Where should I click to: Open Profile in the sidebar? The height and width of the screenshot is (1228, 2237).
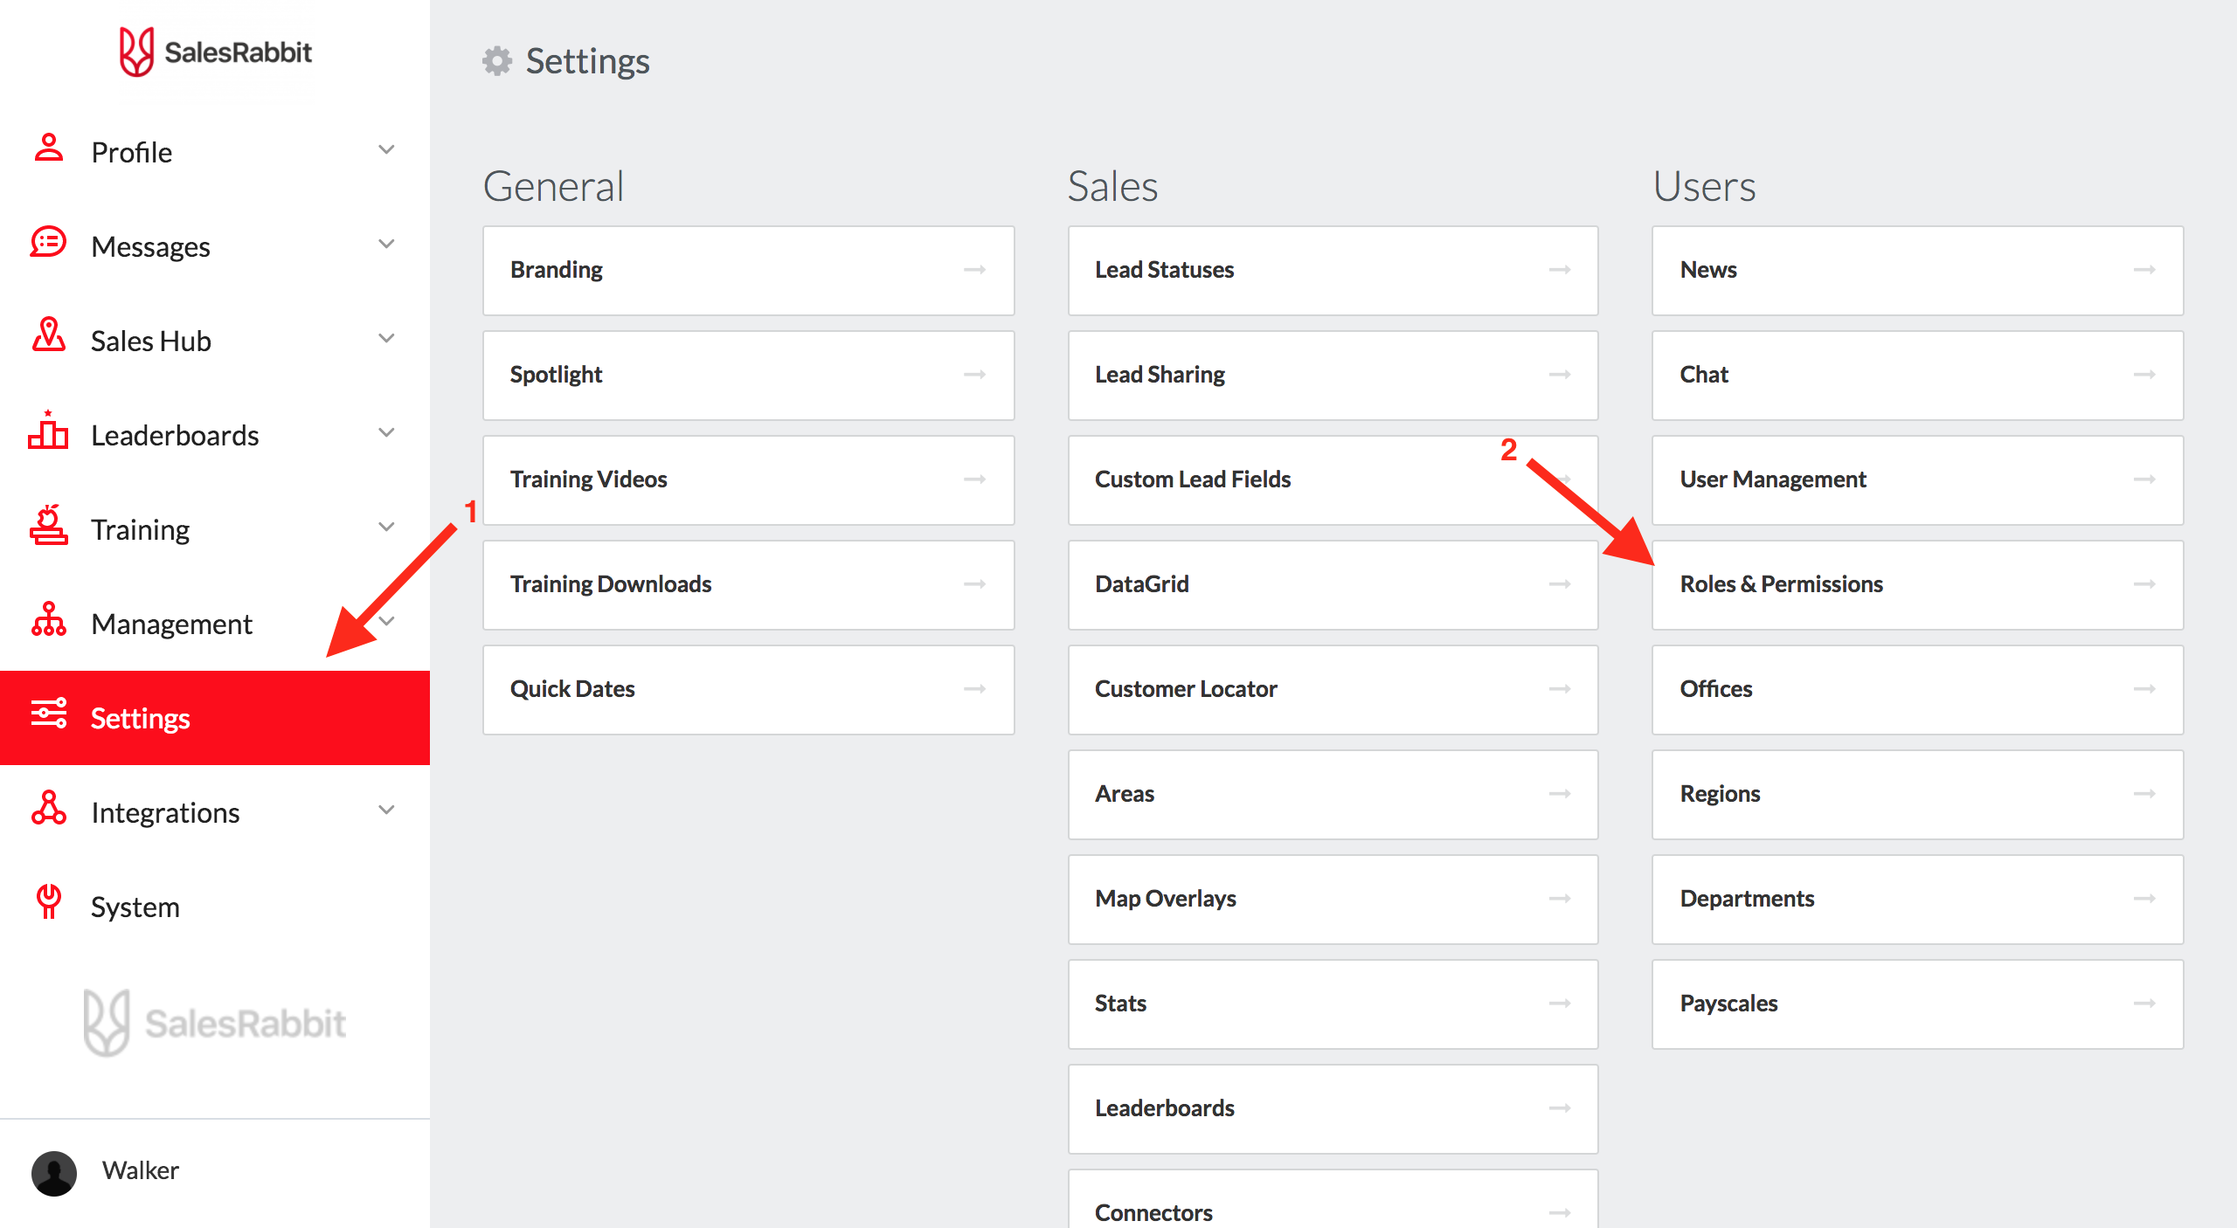point(215,152)
